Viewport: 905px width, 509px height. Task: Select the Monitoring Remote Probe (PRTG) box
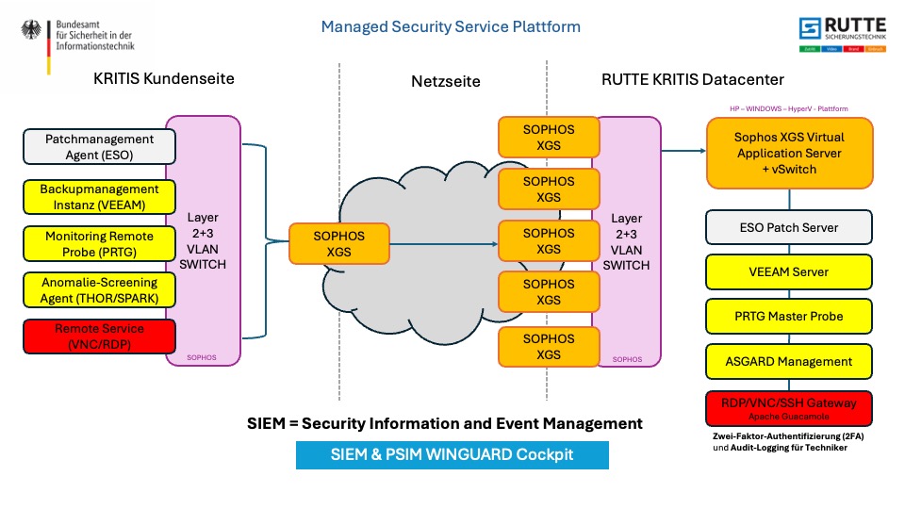coord(99,244)
